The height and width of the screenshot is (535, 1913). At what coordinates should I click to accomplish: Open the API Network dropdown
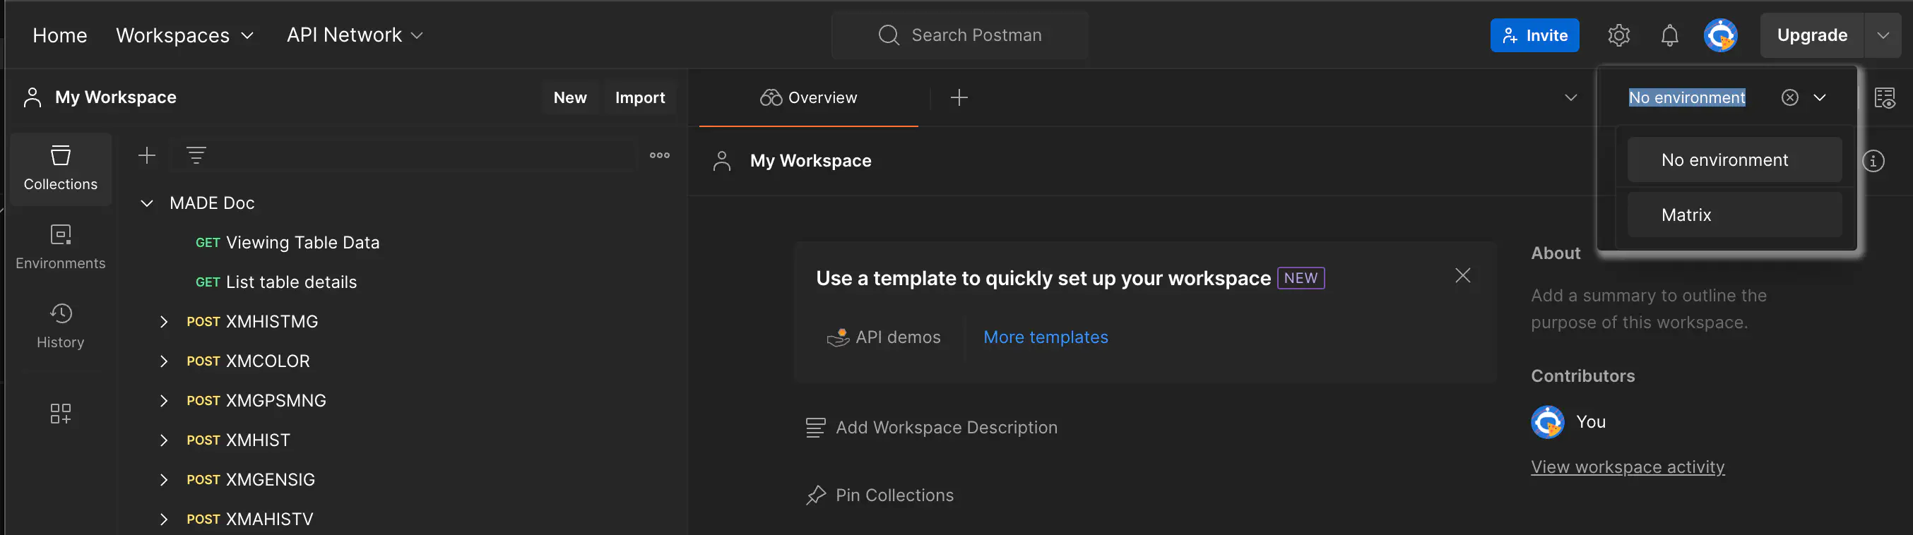click(x=355, y=35)
